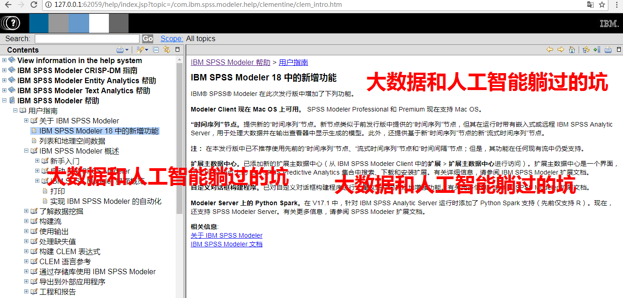Click the browser forward arrow
The width and height of the screenshot is (623, 298).
coord(21,5)
